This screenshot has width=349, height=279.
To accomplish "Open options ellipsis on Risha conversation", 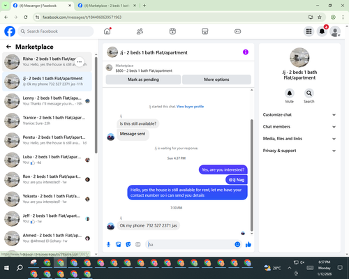I will click(80, 62).
